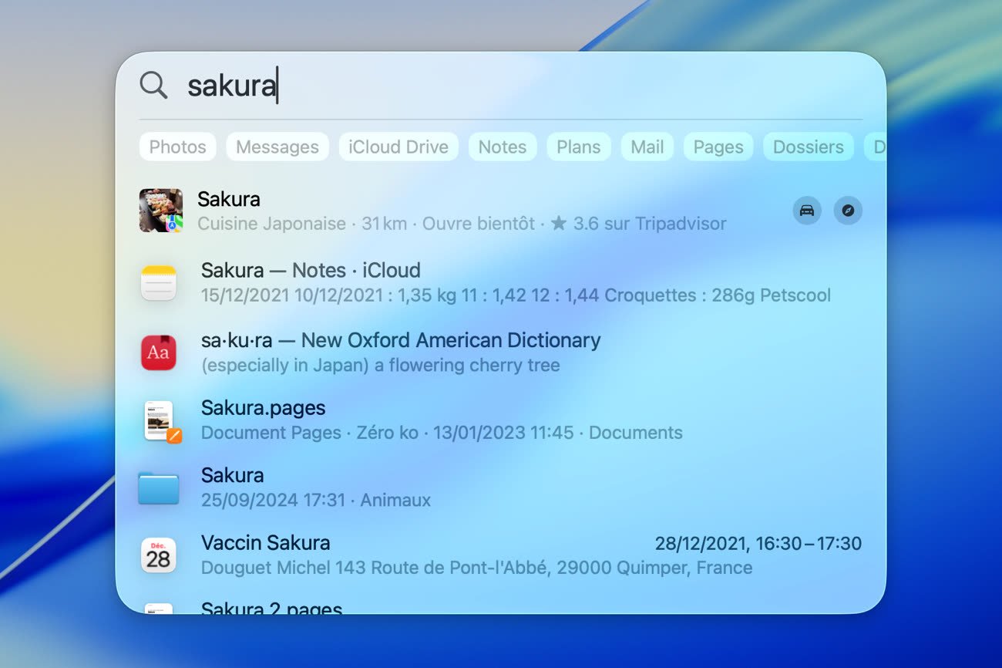Open the calendar icon for Vaccin Sakura

pyautogui.click(x=159, y=555)
